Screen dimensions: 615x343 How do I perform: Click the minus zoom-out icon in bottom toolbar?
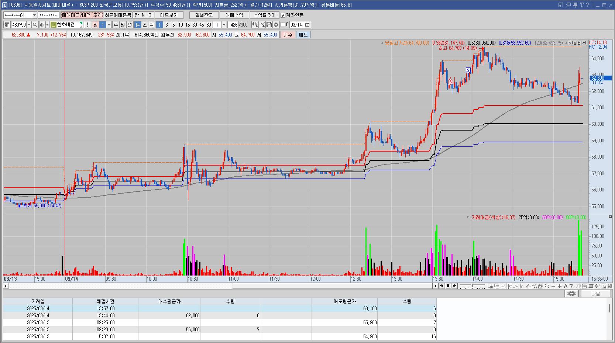(553, 286)
